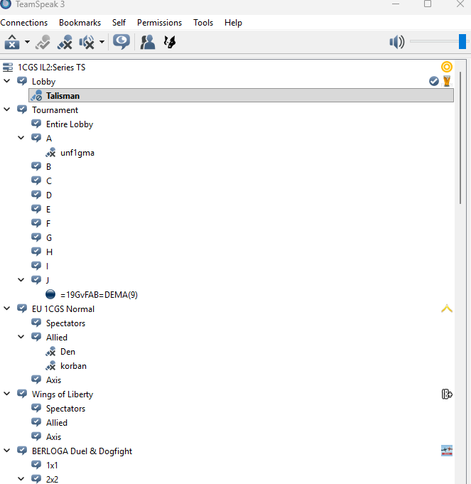The height and width of the screenshot is (484, 471).
Task: Click the Lobby channel icon
Action: pyautogui.click(x=22, y=81)
